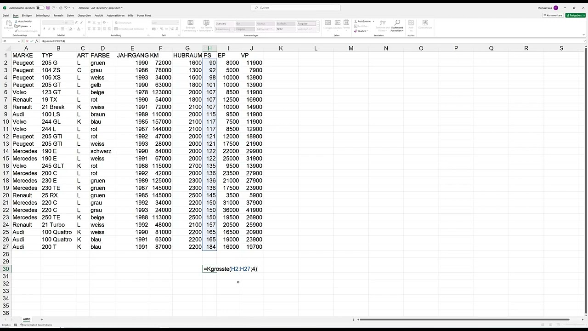This screenshot has width=588, height=331.
Task: Select column A header
Action: coord(26,48)
